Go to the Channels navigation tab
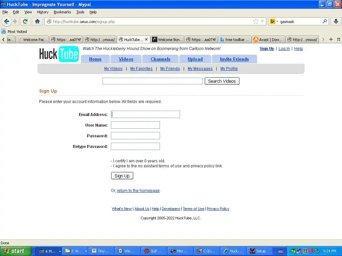 [x=160, y=59]
